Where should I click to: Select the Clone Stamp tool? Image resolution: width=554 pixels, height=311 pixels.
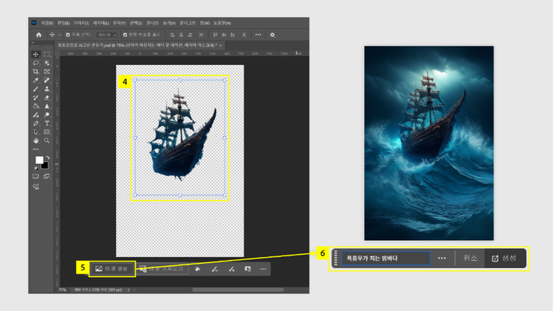47,89
